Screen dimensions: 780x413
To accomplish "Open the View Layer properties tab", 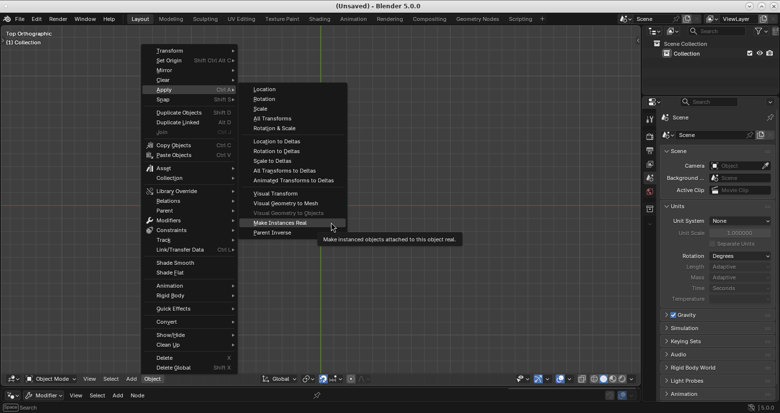I will [x=649, y=164].
